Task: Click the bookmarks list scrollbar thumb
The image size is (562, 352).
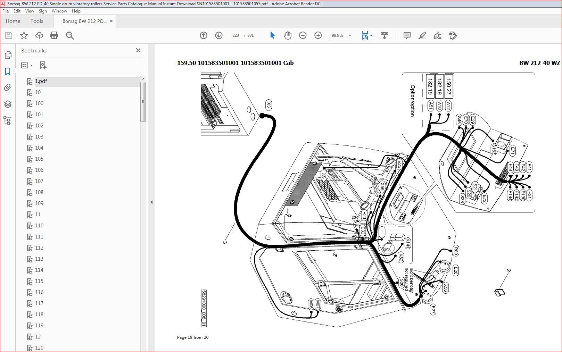Action: click(x=143, y=102)
